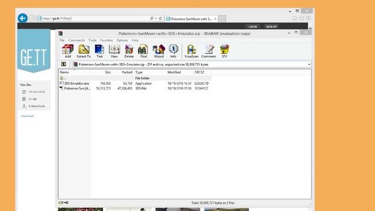
Task: Go up one folder level icon
Action: pos(64,64)
